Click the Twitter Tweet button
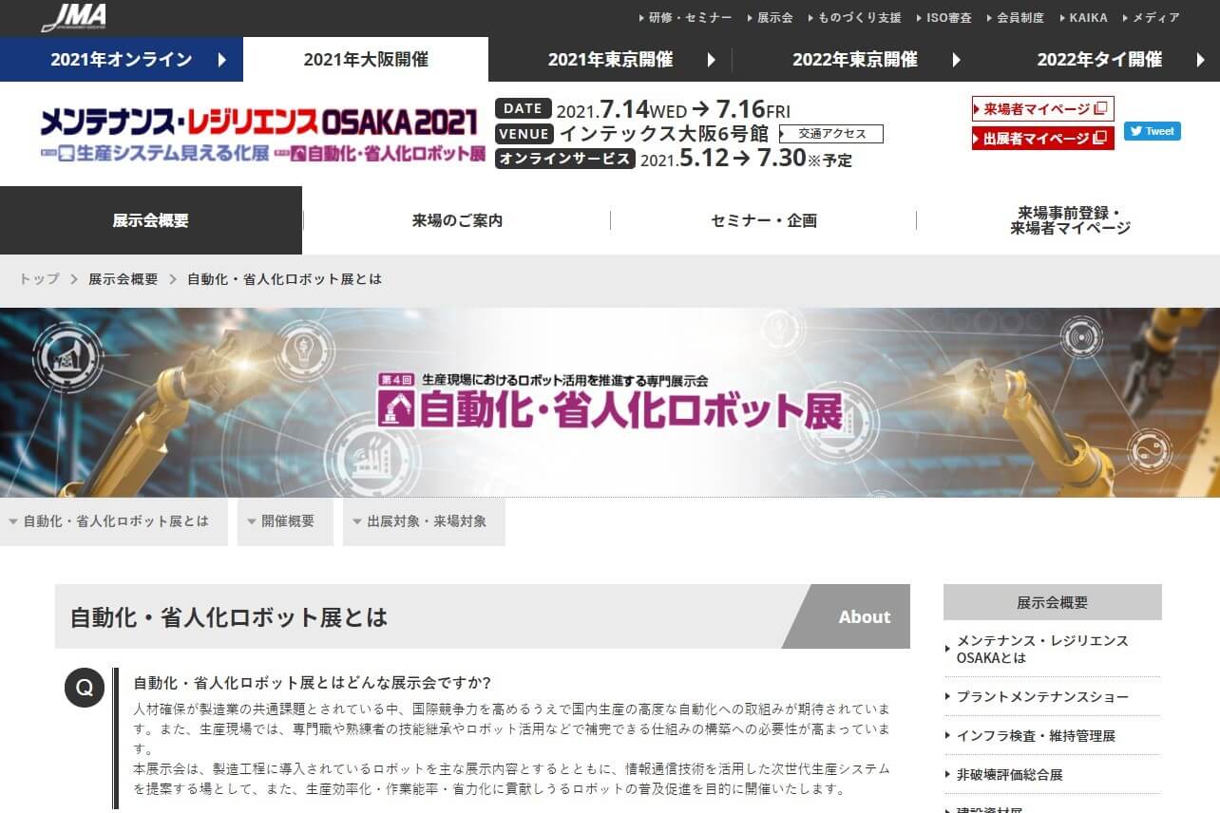The width and height of the screenshot is (1220, 813). click(x=1153, y=131)
